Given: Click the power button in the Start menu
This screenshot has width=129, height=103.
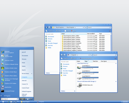Looking at the screenshot, I should point(22,99).
